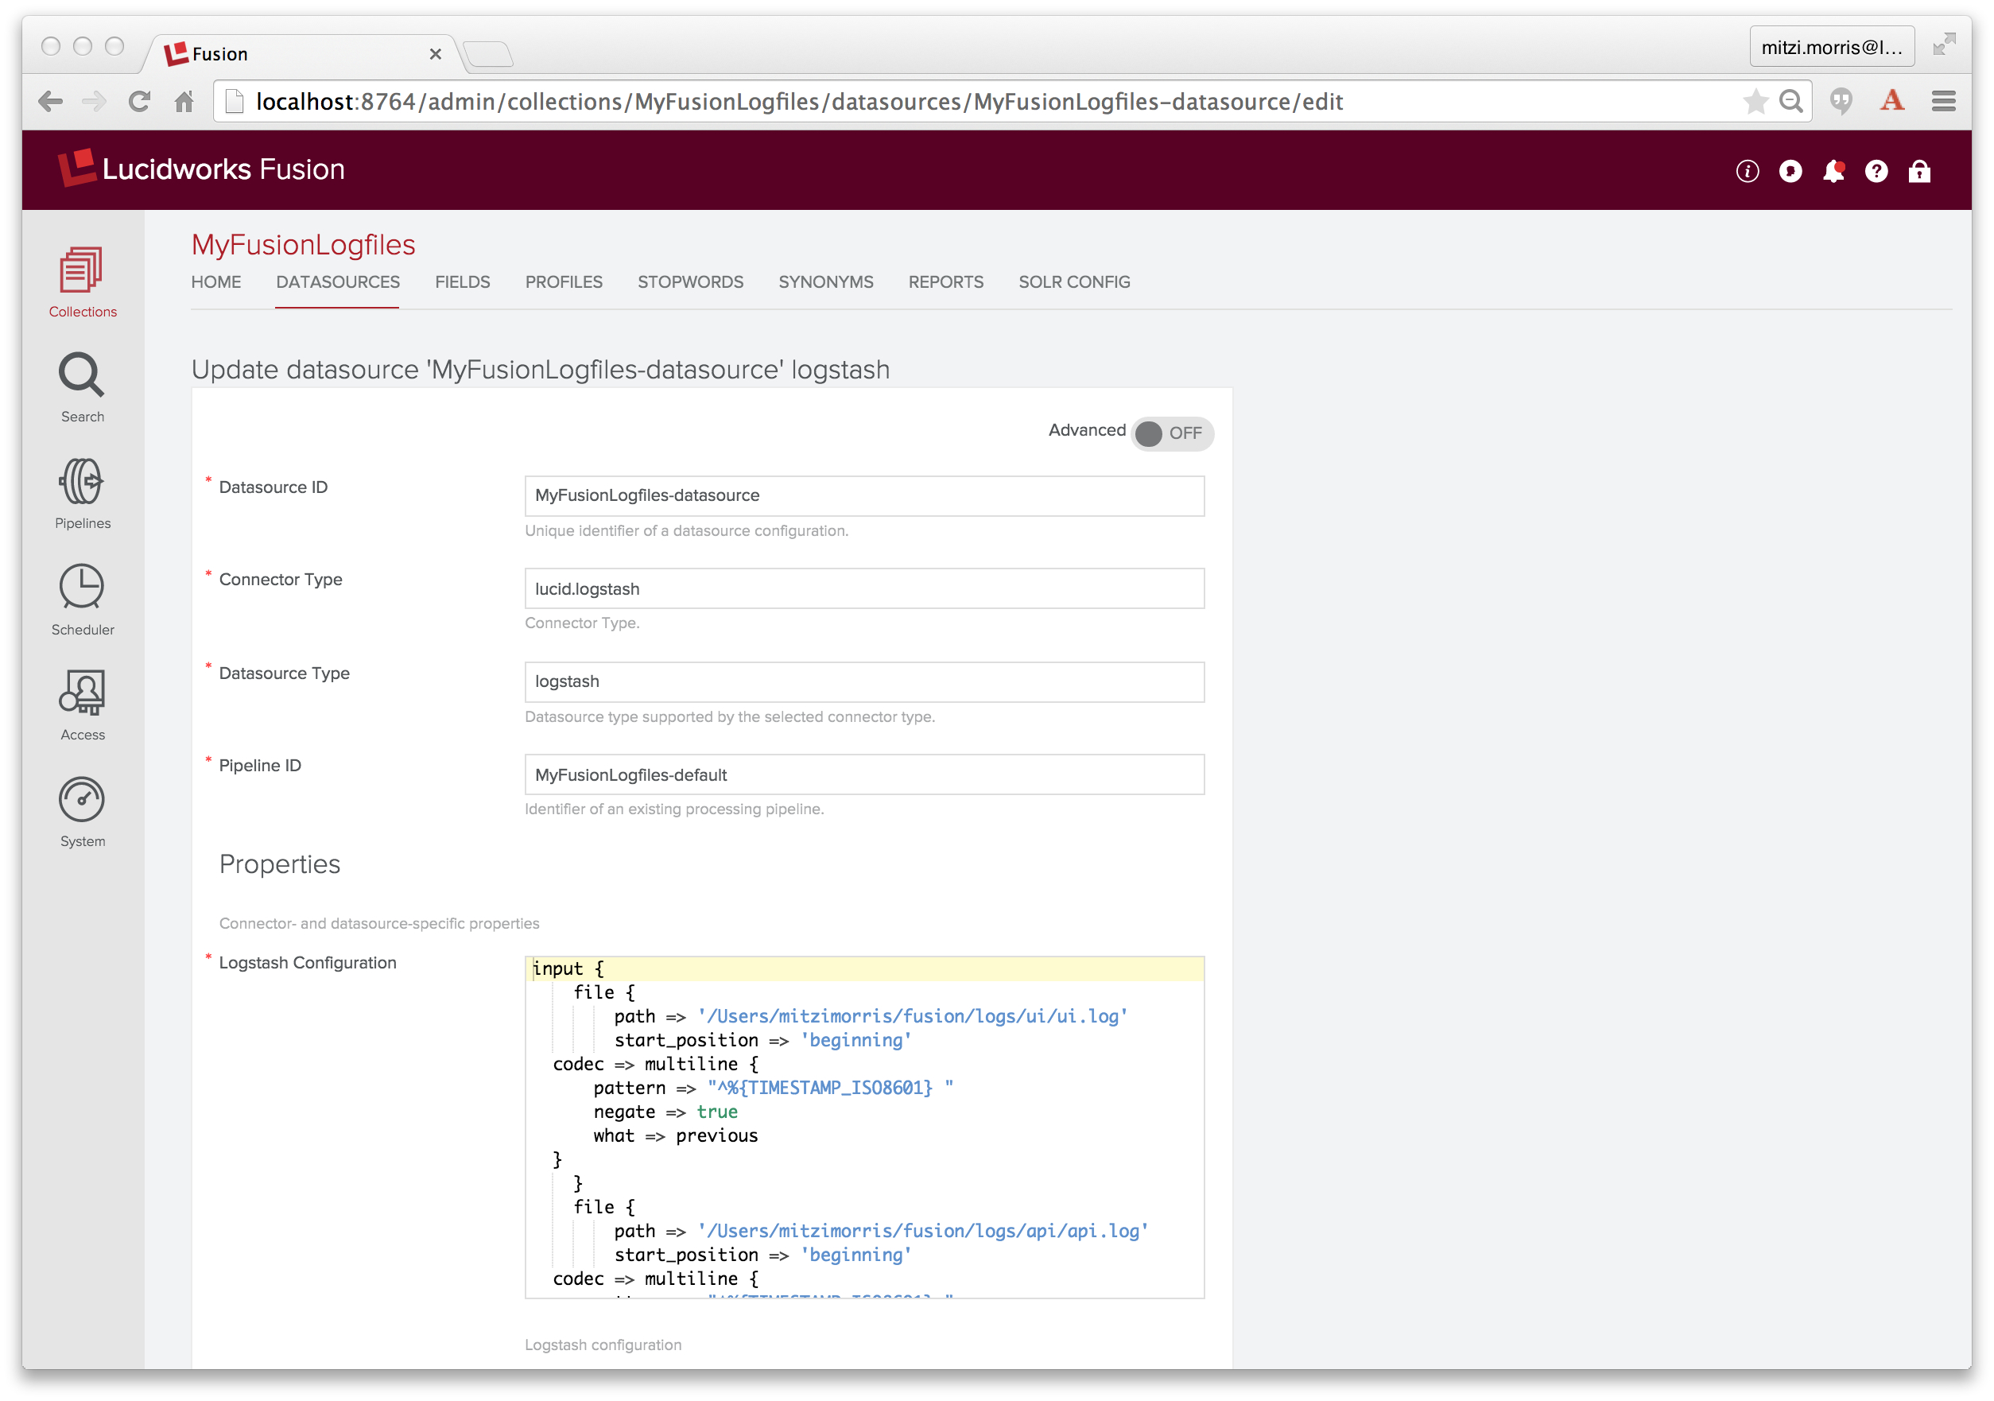The height and width of the screenshot is (1401, 1994).
Task: Switch to the HOME tab
Action: coord(215,282)
